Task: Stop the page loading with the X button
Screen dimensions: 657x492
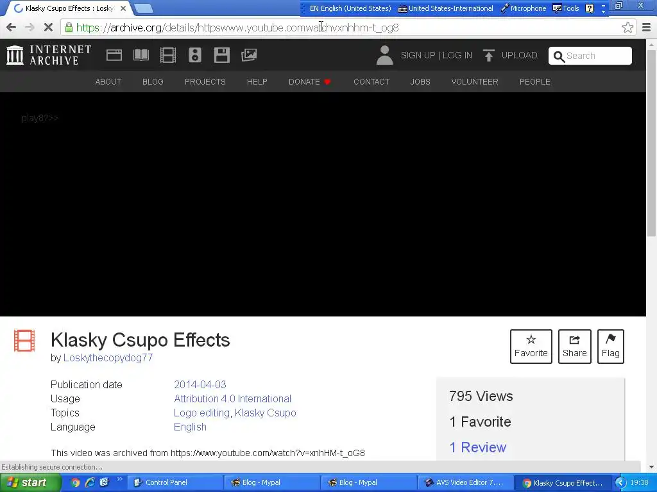Action: tap(48, 28)
